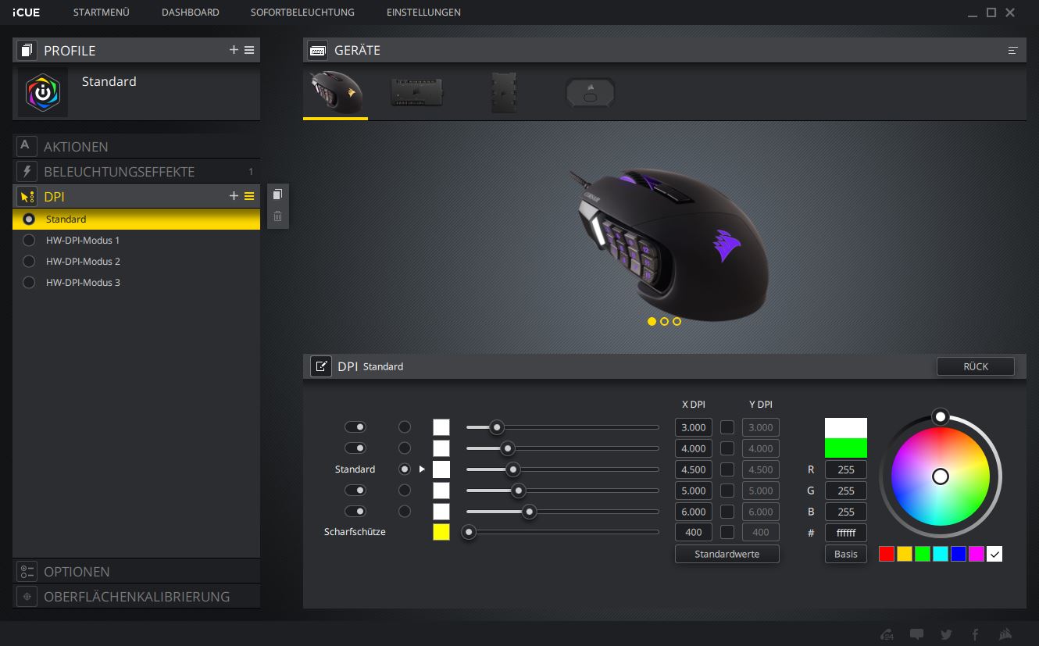Pick the magenta preset color swatch
Screen dimensions: 1039x646
[977, 554]
